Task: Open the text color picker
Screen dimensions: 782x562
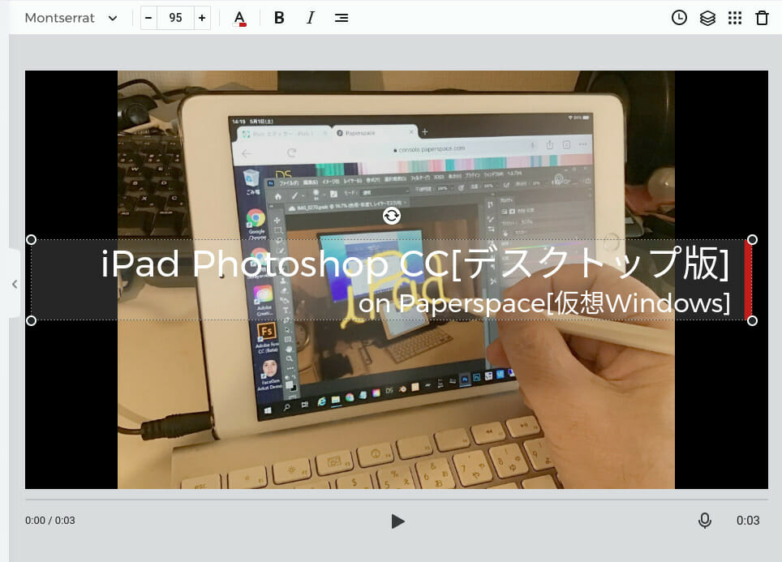Action: tap(240, 19)
